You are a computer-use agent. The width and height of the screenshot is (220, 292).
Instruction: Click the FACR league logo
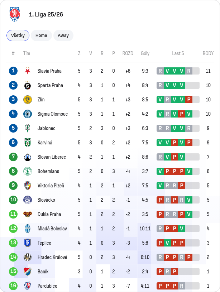15,15
